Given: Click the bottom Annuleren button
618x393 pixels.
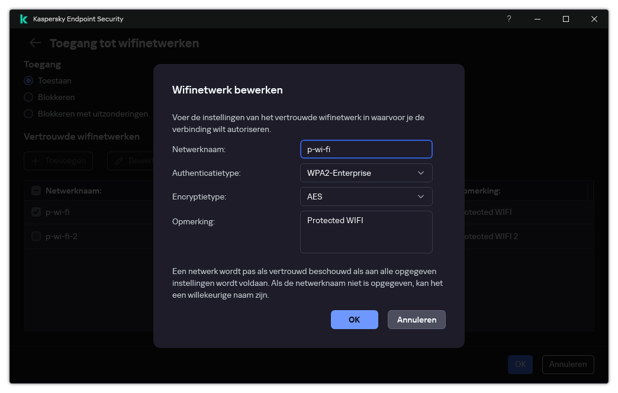Looking at the screenshot, I should click(x=568, y=365).
